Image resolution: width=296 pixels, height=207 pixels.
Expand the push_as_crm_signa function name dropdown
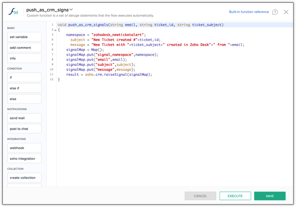(71, 10)
